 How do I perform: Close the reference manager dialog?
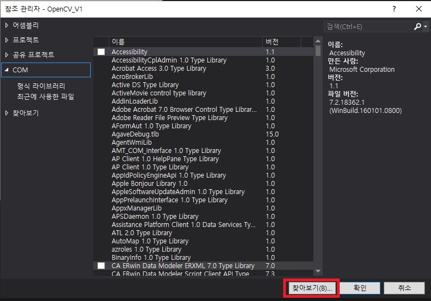(x=419, y=9)
